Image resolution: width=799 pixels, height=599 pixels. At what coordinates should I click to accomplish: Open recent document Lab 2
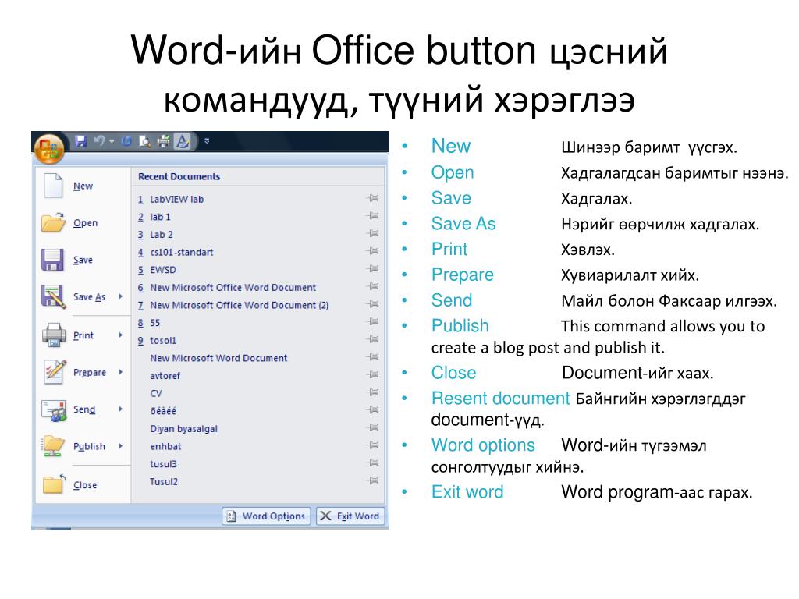pyautogui.click(x=161, y=234)
